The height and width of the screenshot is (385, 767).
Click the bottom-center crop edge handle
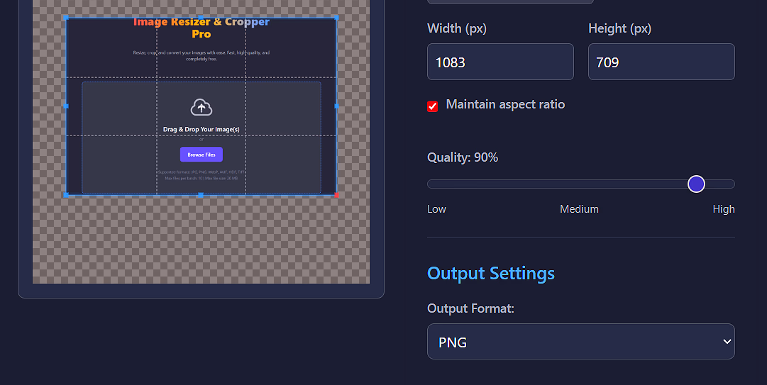tap(201, 194)
